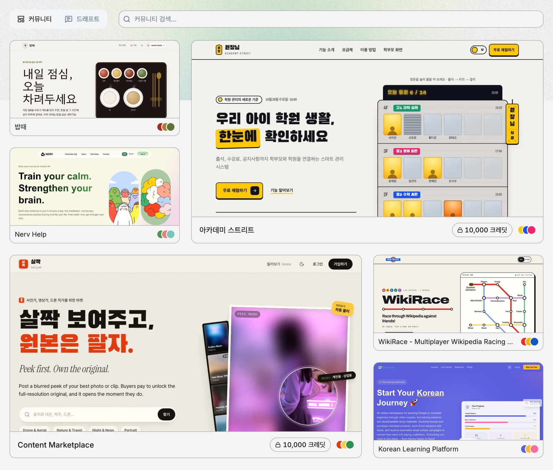
Task: Toggle the EN/한국어 language switch in Nerv preview
Action: pos(128,154)
